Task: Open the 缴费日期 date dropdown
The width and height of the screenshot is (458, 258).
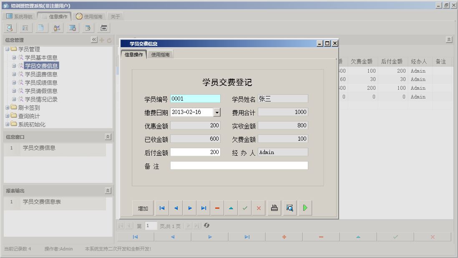Action: click(217, 112)
